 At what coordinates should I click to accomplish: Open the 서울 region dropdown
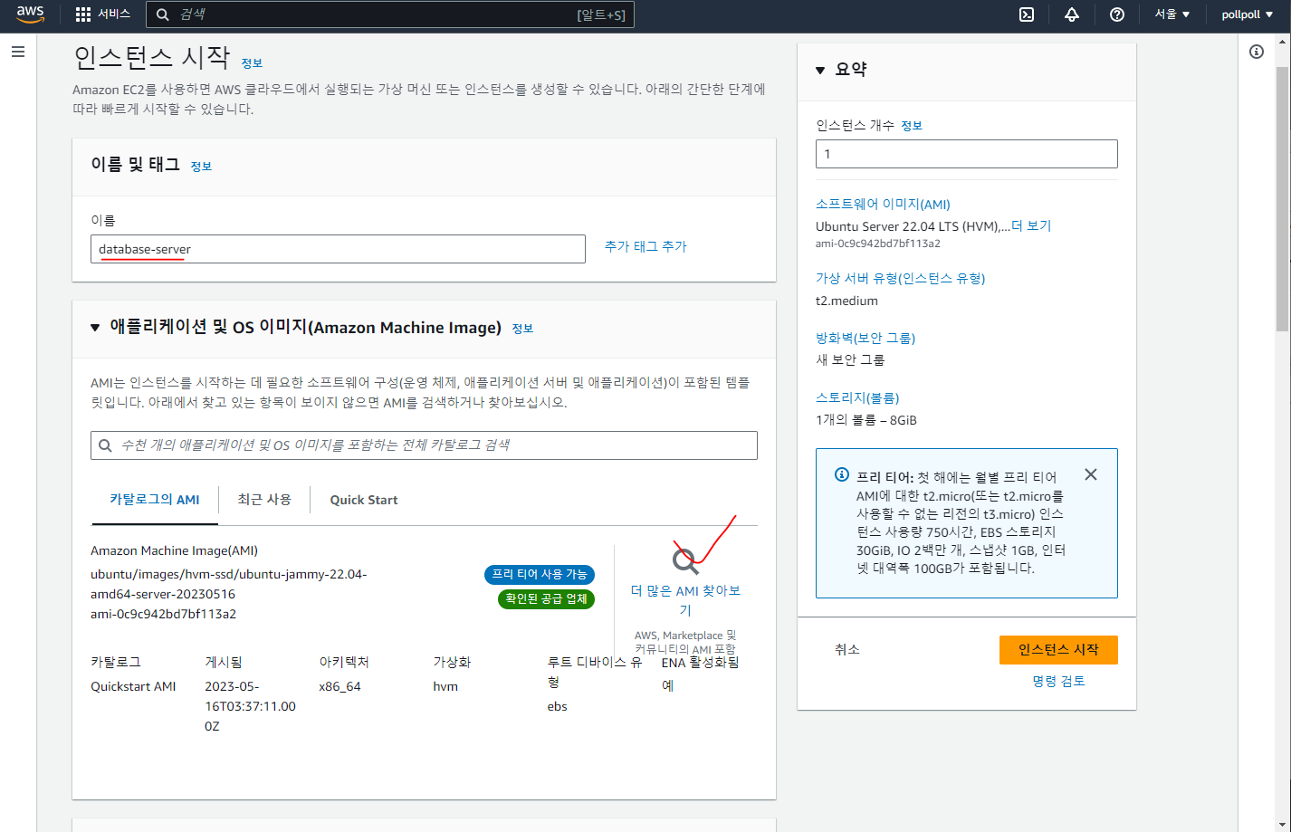coord(1172,14)
